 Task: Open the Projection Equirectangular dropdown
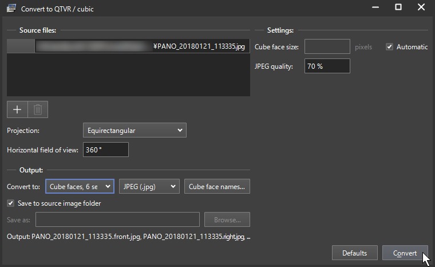click(x=135, y=130)
